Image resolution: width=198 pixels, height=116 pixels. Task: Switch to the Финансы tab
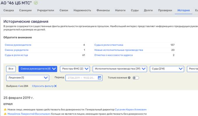[103, 10]
